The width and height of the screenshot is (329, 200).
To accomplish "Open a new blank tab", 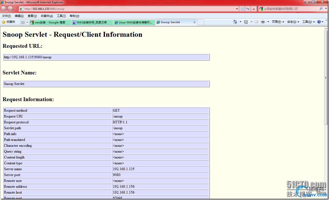I will 201,22.
